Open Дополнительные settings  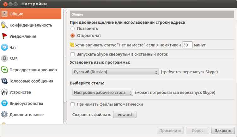point(31,115)
